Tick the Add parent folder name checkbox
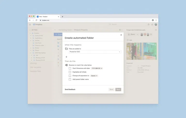Viewport: 186px width, 118px height. coord(70,79)
